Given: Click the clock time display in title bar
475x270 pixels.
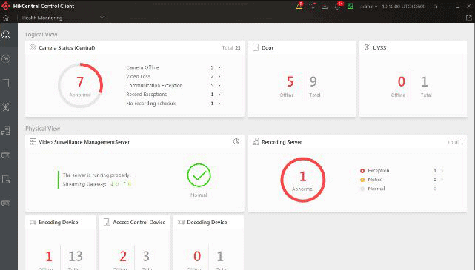Looking at the screenshot, I should pos(404,6).
